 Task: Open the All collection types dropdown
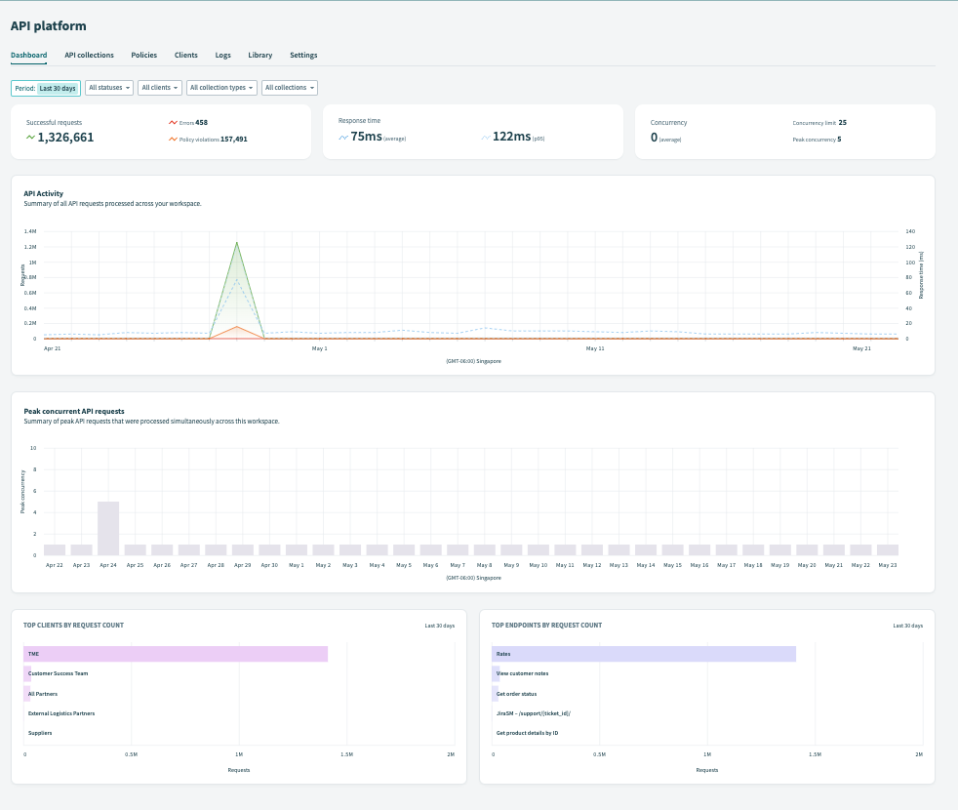(220, 88)
